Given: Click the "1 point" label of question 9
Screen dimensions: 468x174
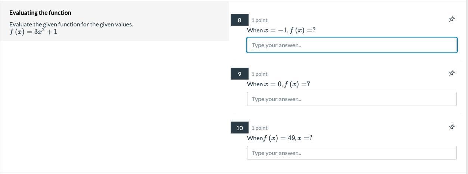Looking at the screenshot, I should (x=259, y=74).
